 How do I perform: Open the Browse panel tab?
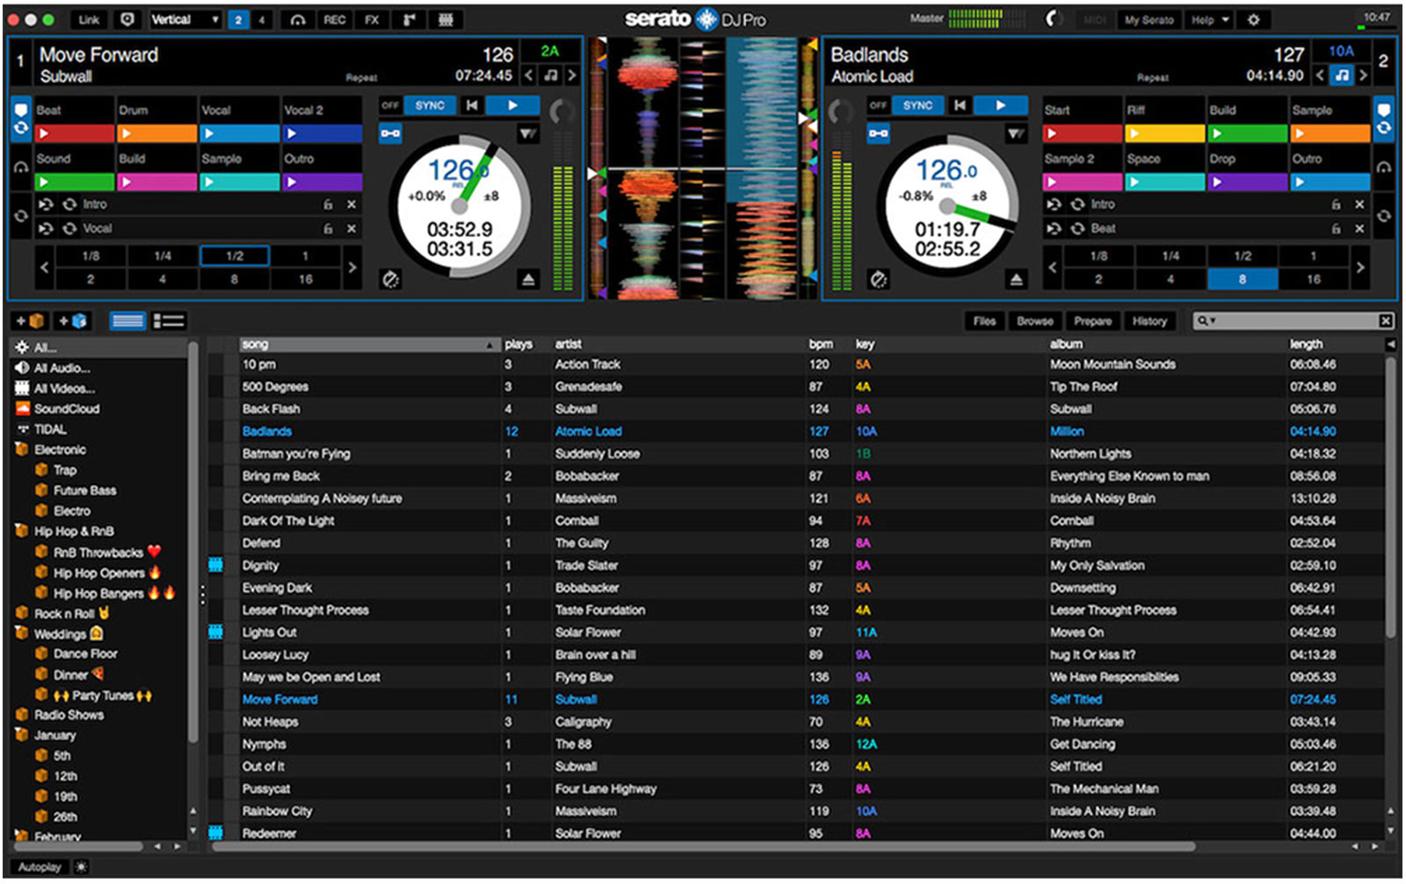point(1035,321)
